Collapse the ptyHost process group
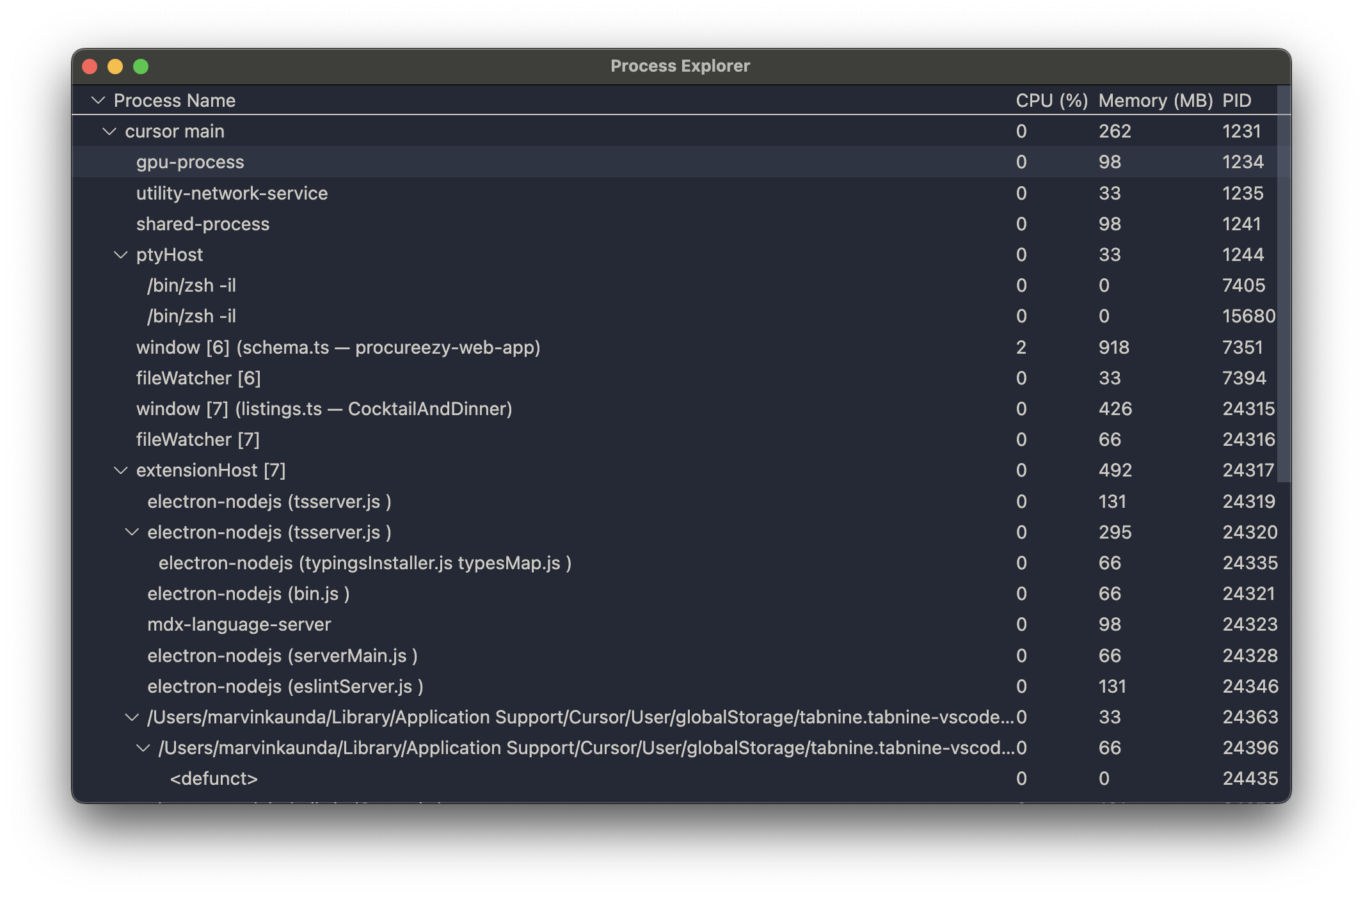Screen dimensions: 1363x898 (120, 255)
